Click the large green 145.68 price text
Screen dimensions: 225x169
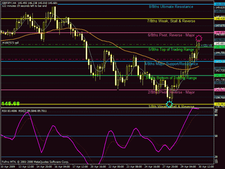(10, 103)
